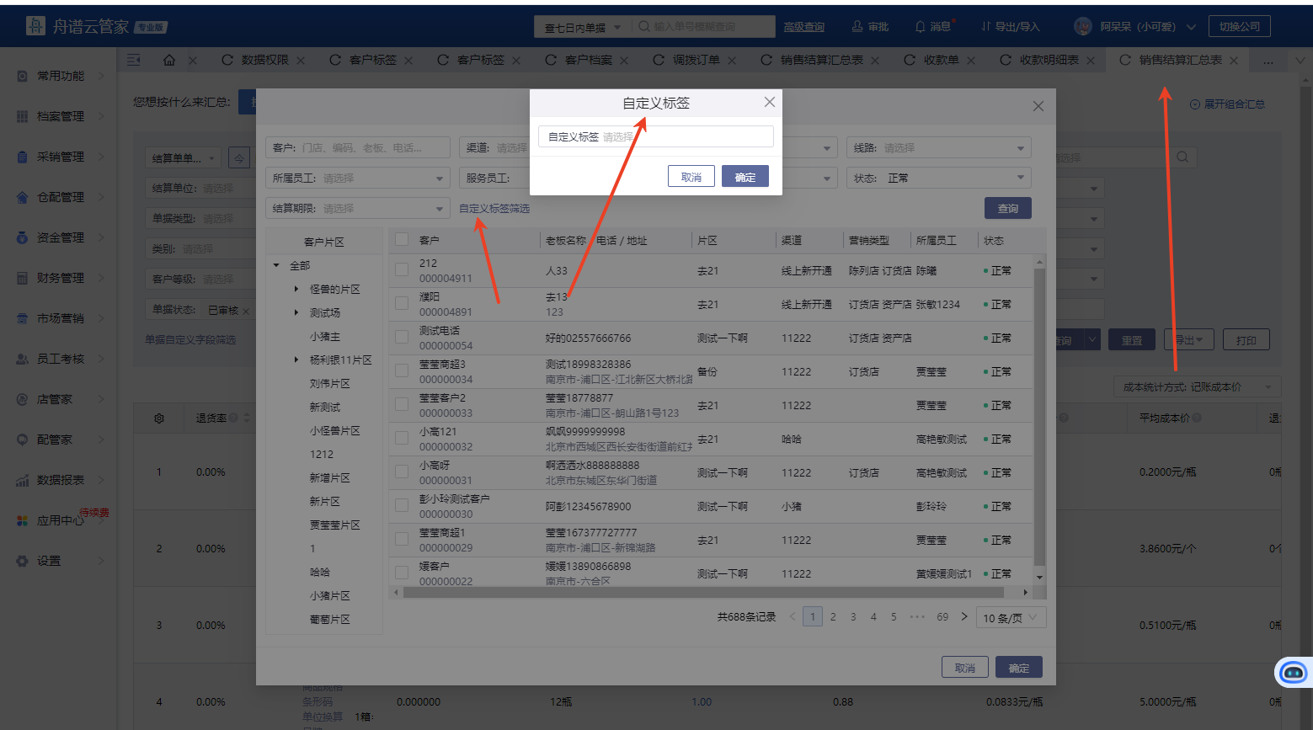Switch to the 收款明细表 tab
The height and width of the screenshot is (730, 1313).
pos(1049,61)
